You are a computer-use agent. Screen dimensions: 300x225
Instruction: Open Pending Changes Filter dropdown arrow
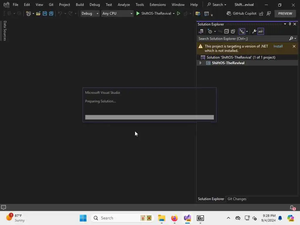215,31
